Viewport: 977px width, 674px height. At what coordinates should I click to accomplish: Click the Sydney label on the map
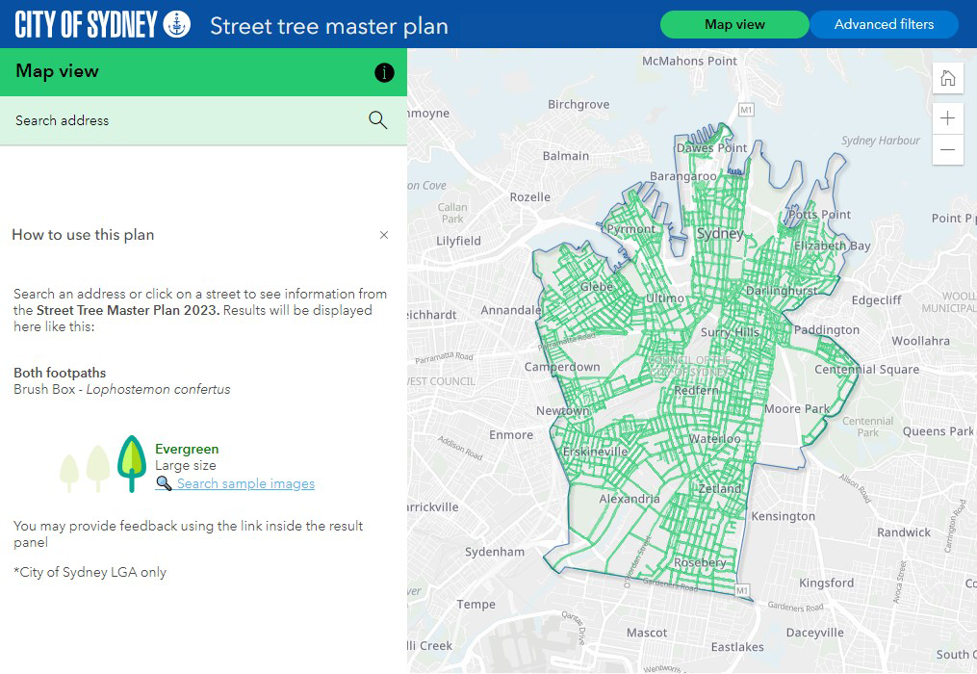pos(720,233)
